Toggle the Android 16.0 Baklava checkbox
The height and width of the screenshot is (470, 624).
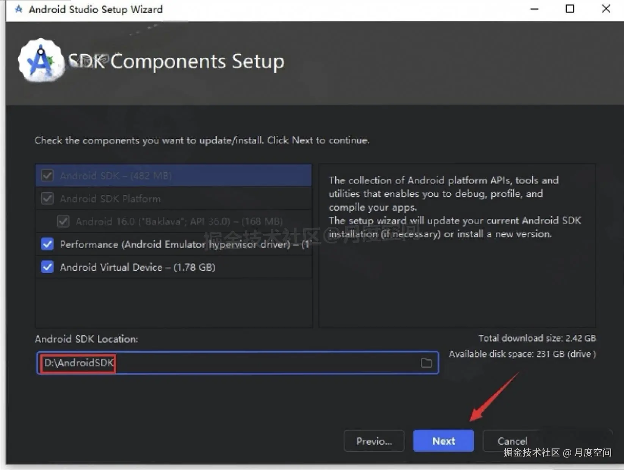(63, 221)
